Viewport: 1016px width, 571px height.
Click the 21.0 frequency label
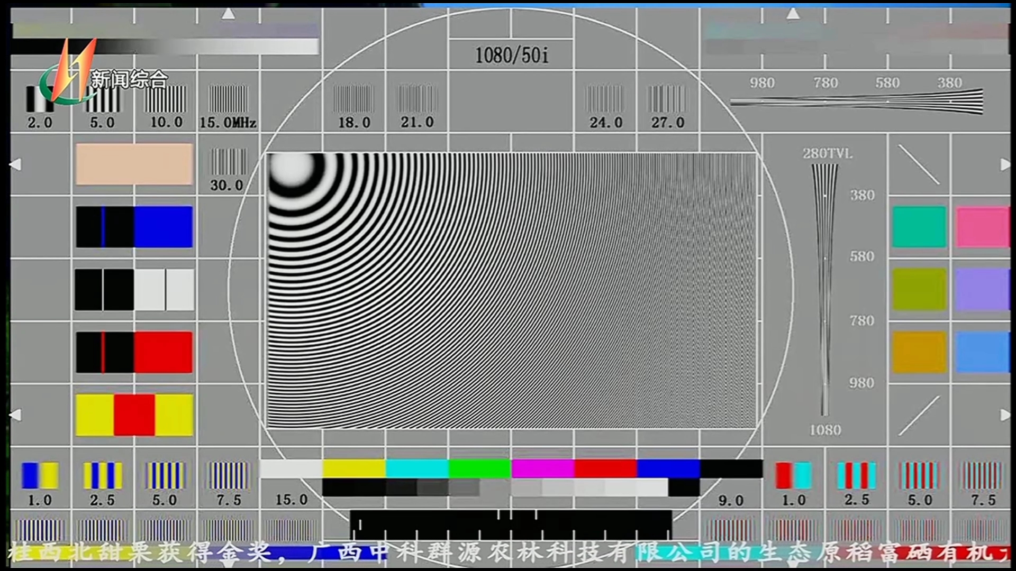coord(417,122)
